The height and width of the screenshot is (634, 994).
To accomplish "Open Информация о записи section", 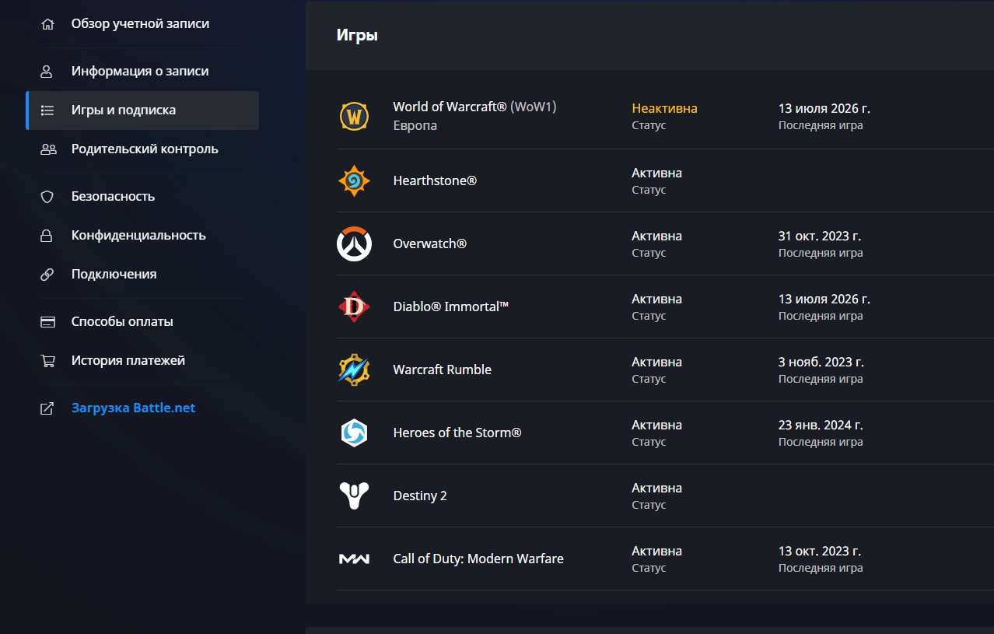I will pos(142,72).
